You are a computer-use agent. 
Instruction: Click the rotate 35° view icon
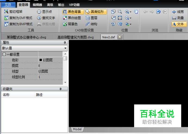tap(113, 24)
